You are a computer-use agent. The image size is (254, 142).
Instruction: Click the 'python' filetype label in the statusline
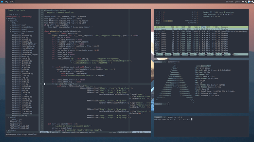(113, 132)
